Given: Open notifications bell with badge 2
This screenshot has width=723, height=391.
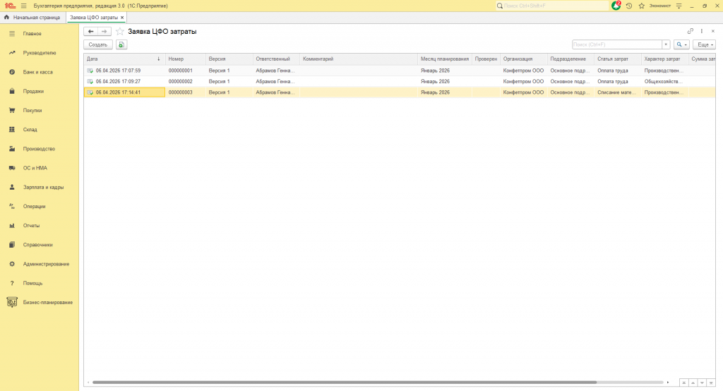Looking at the screenshot, I should coord(616,6).
